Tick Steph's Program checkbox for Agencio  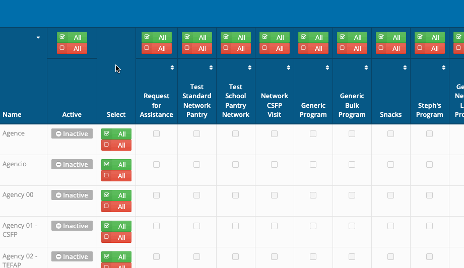click(x=429, y=164)
